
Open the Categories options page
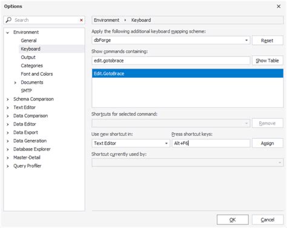point(31,65)
